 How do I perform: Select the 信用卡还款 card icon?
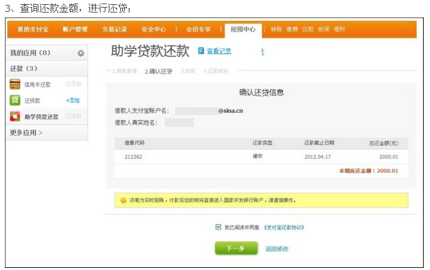click(x=15, y=84)
